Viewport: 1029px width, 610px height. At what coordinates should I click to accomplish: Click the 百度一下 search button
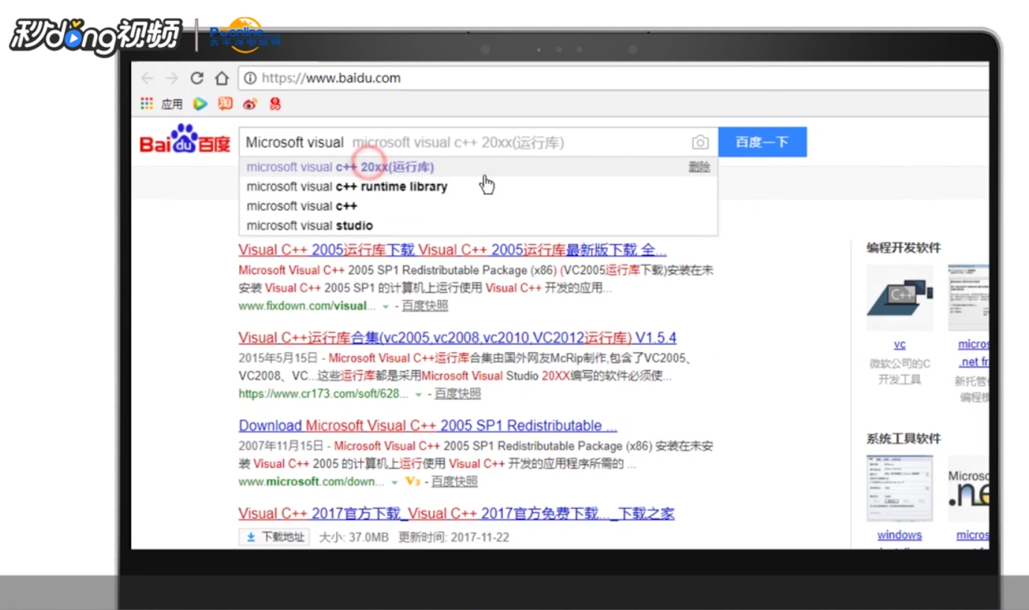762,142
